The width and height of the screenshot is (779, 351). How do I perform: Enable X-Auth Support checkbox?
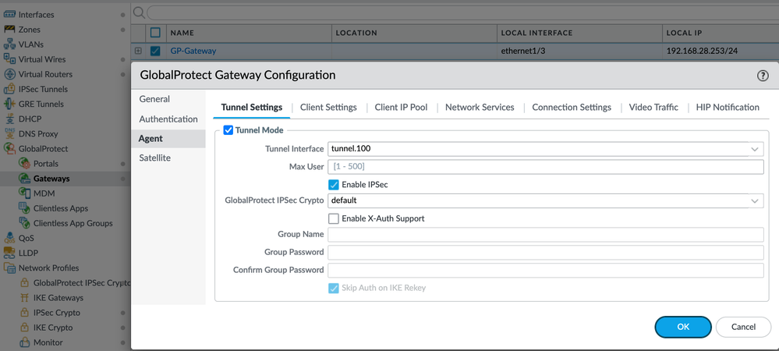334,218
